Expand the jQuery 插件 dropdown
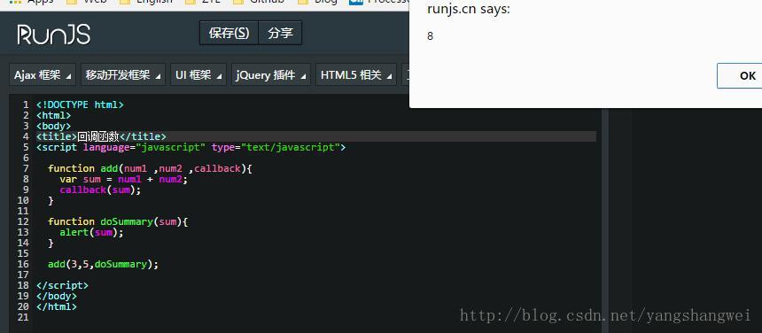This screenshot has height=333, width=762. click(x=270, y=74)
